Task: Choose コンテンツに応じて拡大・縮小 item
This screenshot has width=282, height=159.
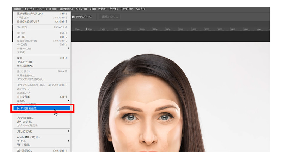Action: (x=42, y=85)
